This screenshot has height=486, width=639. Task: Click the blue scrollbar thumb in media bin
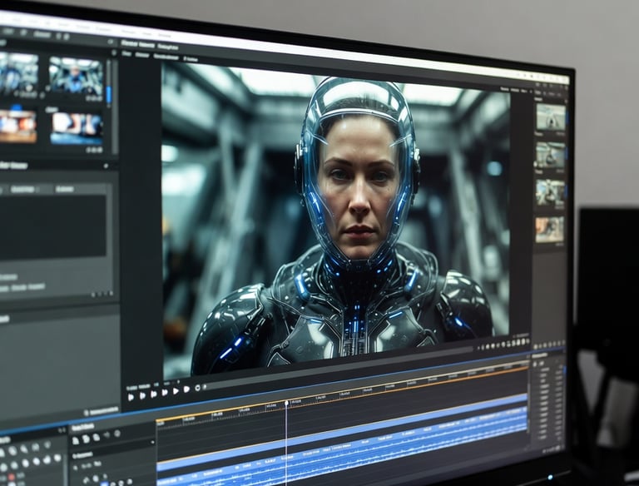coord(109,94)
